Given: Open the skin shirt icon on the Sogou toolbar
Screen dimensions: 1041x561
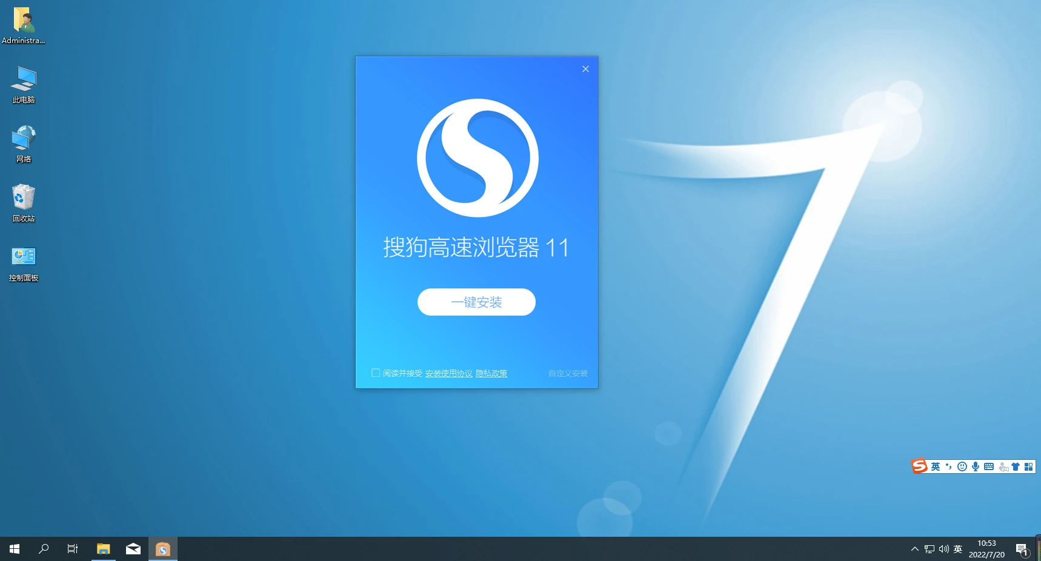Looking at the screenshot, I should [1016, 466].
